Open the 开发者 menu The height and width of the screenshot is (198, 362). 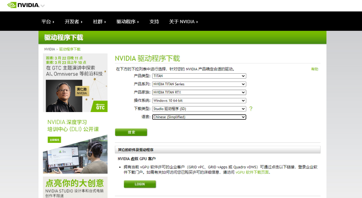pos(73,21)
